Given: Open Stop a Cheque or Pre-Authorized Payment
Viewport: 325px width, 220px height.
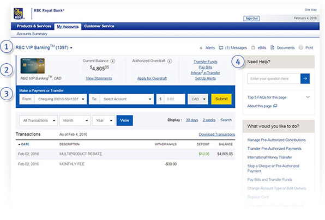Looking at the screenshot, I should (273, 168).
